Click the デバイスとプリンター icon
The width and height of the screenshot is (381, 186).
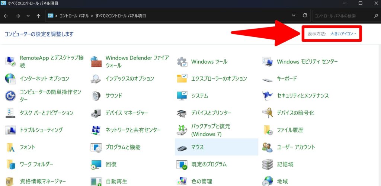pos(182,113)
